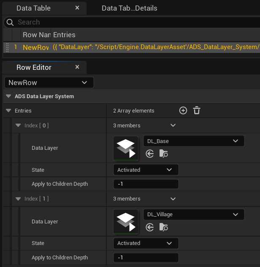Viewport: 260px width, 267px height.
Task: Browse to DL_Village in Content Browser
Action: 163,227
